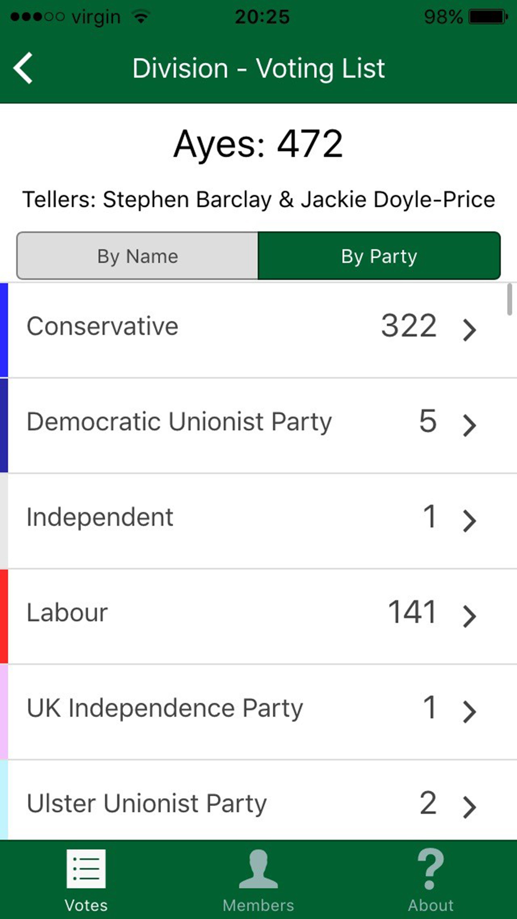This screenshot has width=517, height=919.
Task: Open the Members silhouette icon
Action: click(x=258, y=869)
